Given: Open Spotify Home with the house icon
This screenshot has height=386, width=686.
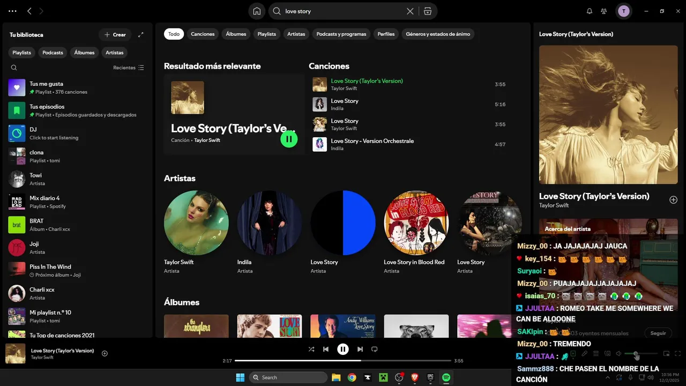Looking at the screenshot, I should tap(257, 11).
